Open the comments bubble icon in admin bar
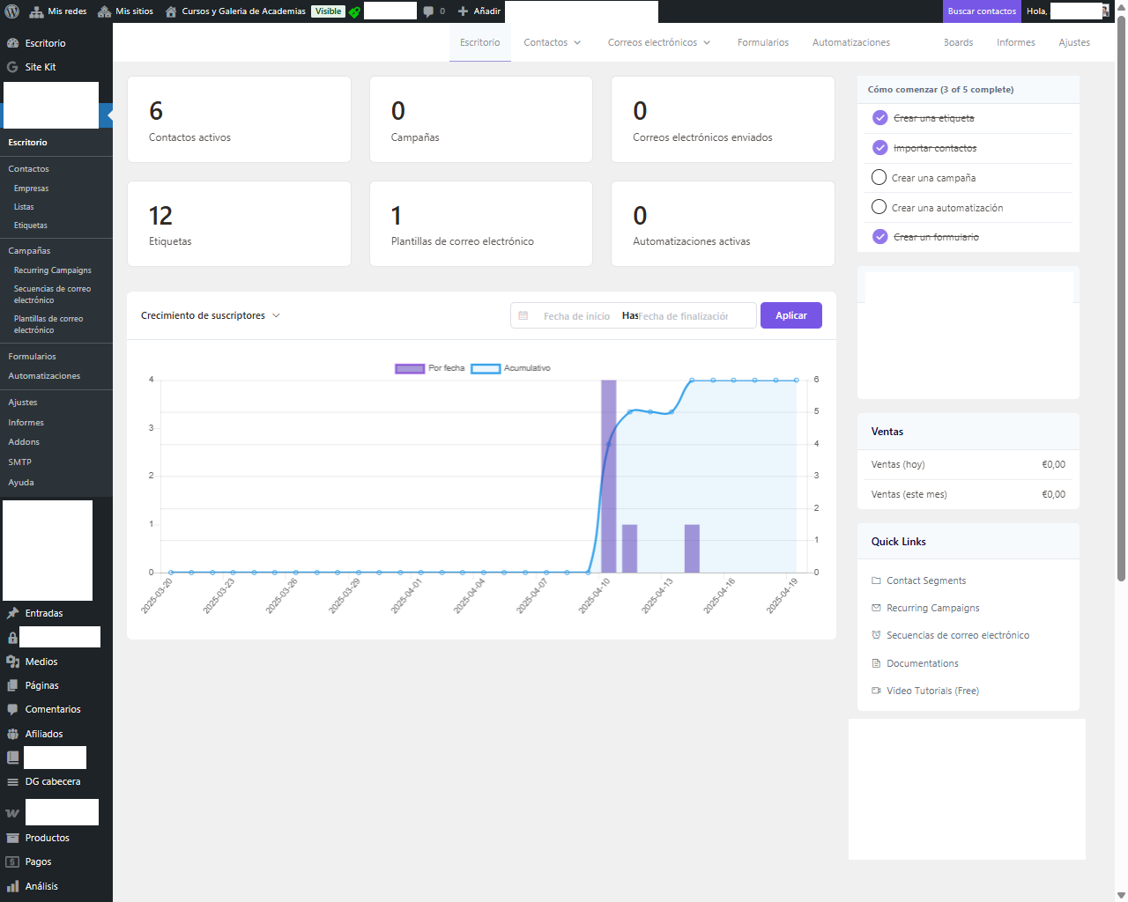Image resolution: width=1128 pixels, height=902 pixels. pyautogui.click(x=428, y=11)
